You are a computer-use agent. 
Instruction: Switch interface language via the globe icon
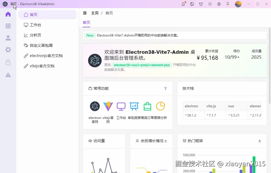pyautogui.click(x=192, y=4)
